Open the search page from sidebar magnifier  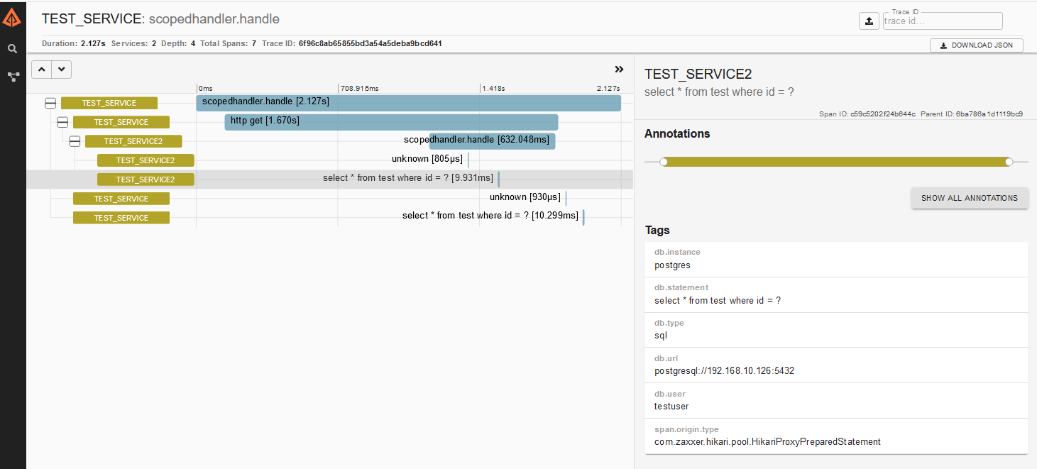coord(12,49)
